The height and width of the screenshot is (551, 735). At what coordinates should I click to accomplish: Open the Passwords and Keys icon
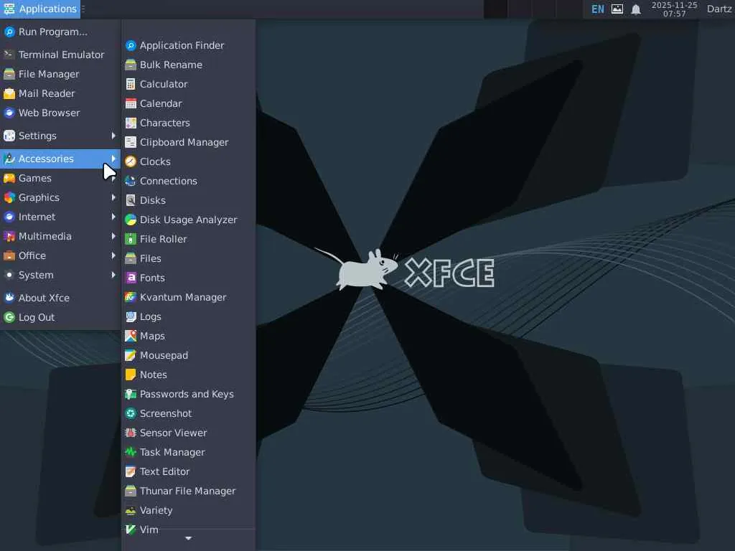click(131, 394)
